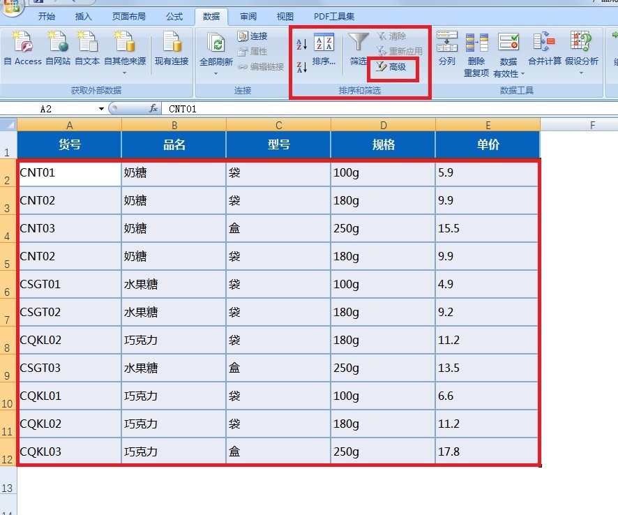This screenshot has width=618, height=515.
Task: Open the 分列 text-to-columns tool
Action: (x=449, y=43)
